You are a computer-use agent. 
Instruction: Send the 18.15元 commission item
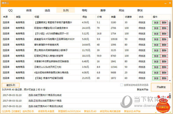click(x=156, y=56)
